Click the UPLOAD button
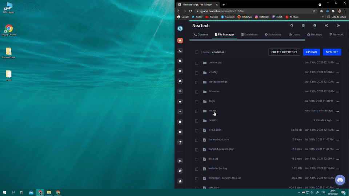Viewport: 349px width, 196px height. tap(311, 52)
